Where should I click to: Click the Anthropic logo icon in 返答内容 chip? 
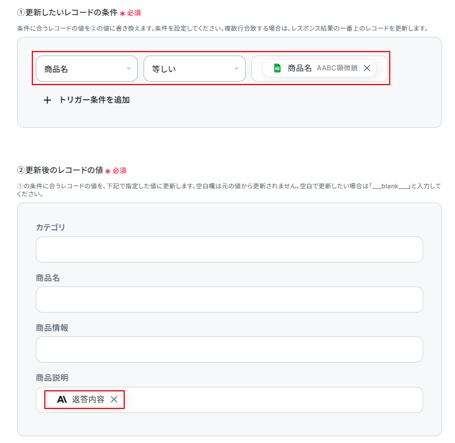click(62, 399)
